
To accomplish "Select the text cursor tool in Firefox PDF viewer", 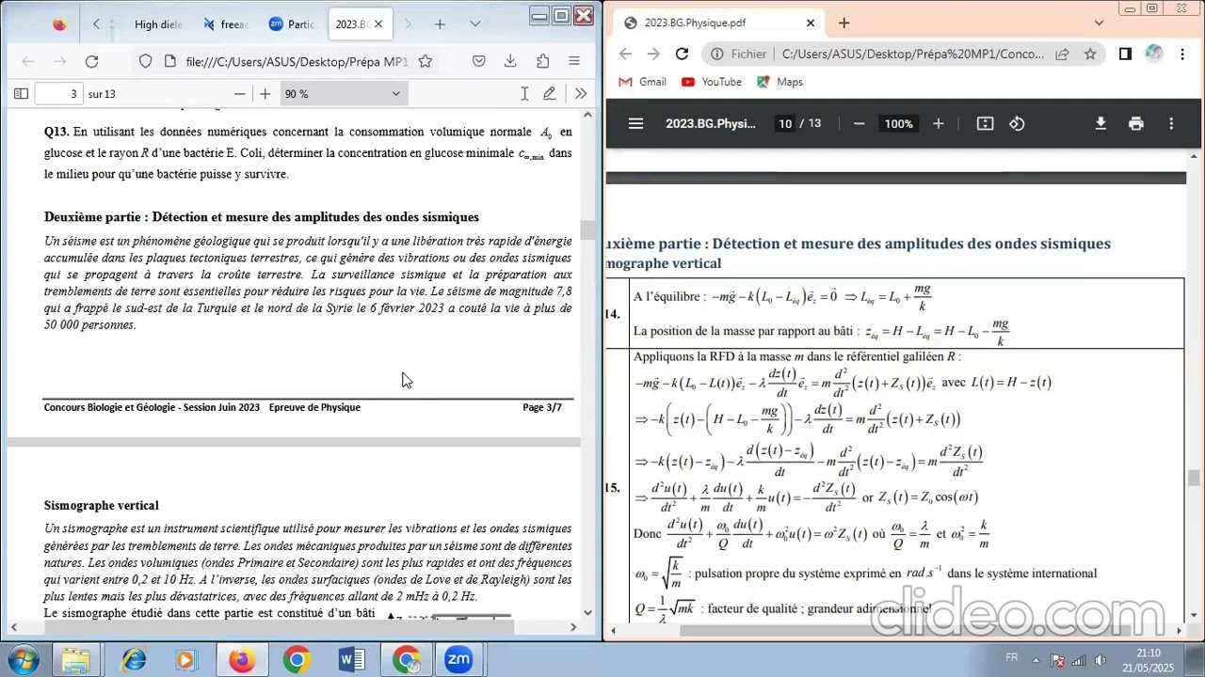I will pyautogui.click(x=524, y=94).
